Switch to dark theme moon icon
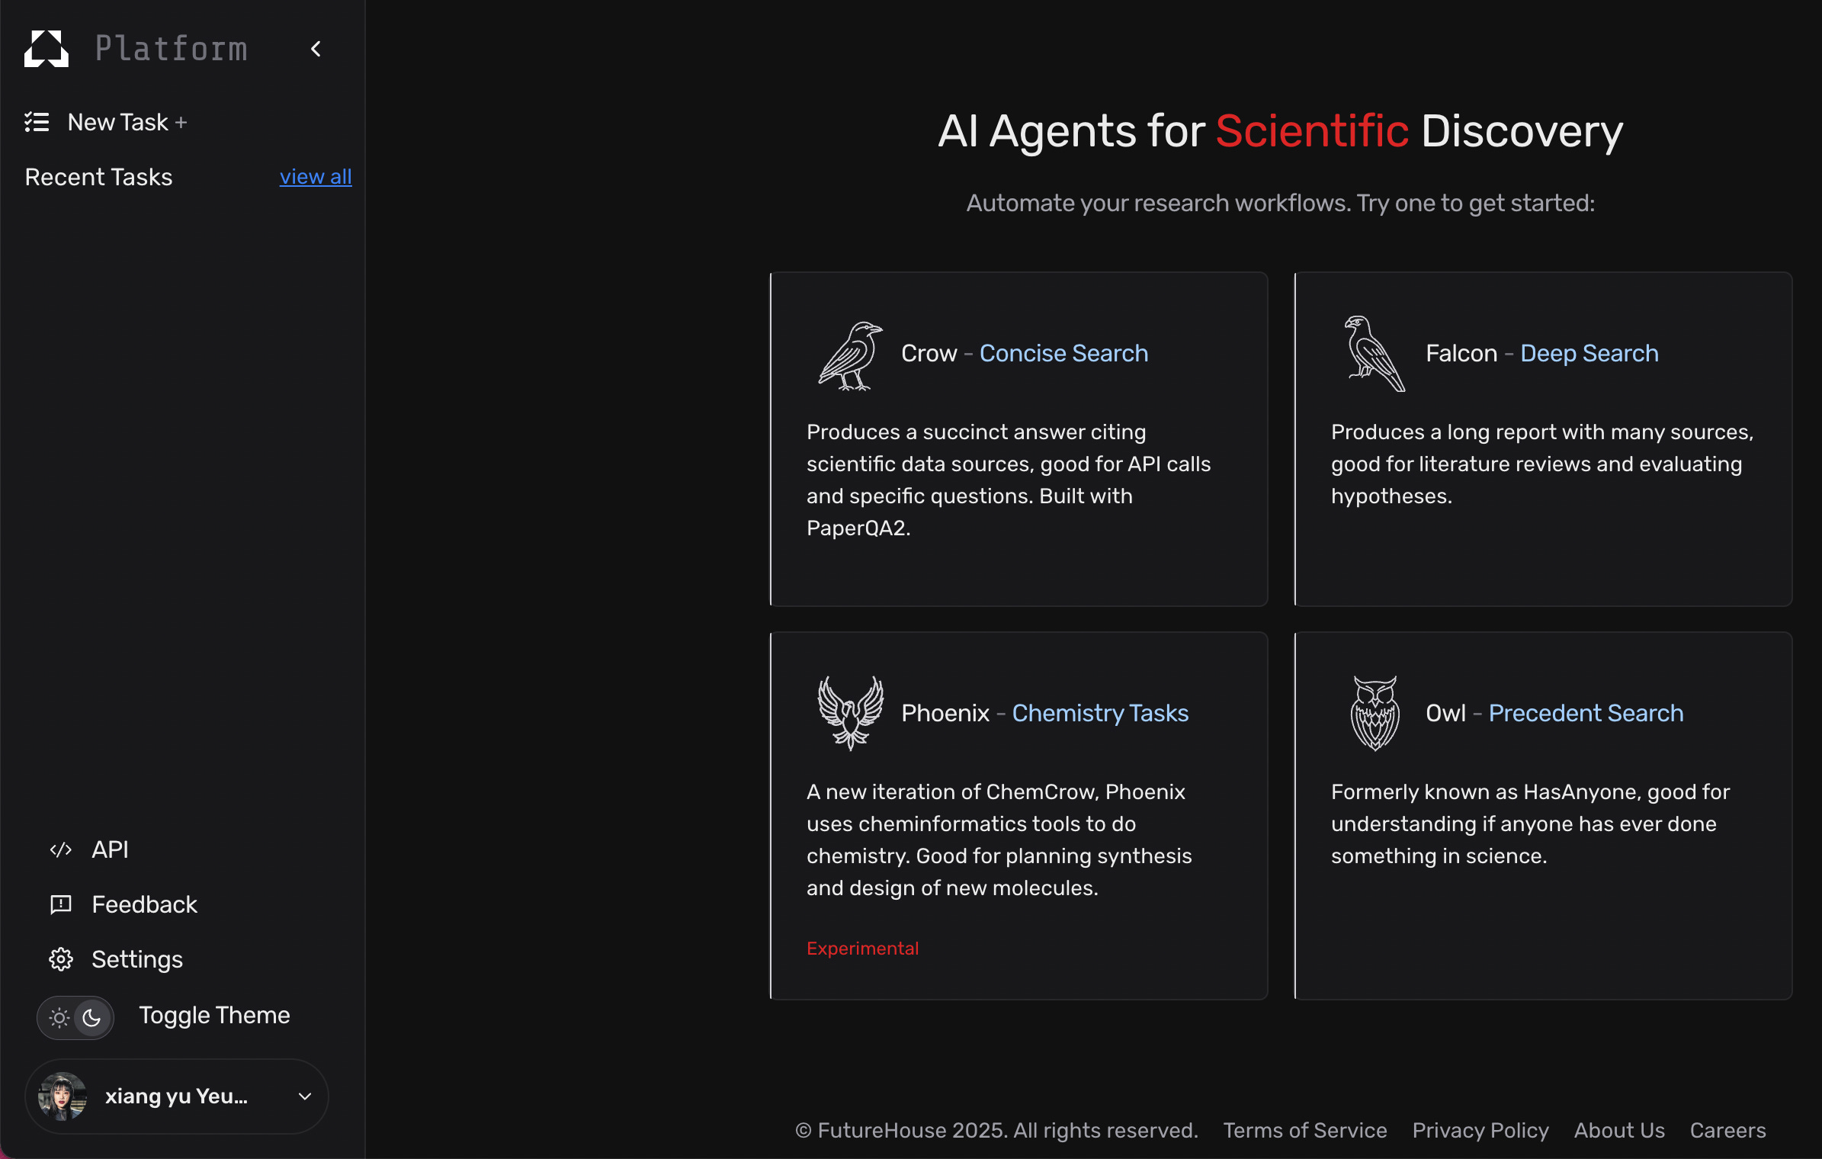This screenshot has height=1159, width=1822. pos(92,1017)
